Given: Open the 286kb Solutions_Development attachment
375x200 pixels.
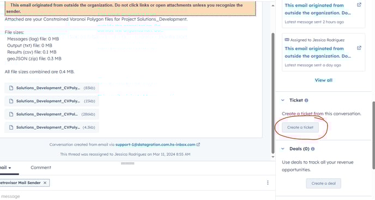Looking at the screenshot, I should point(52,114).
